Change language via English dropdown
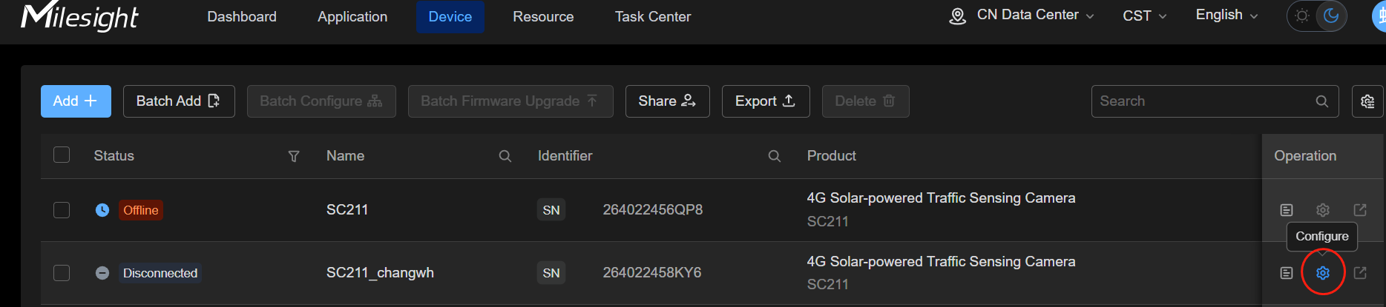1386x307 pixels. click(1226, 15)
